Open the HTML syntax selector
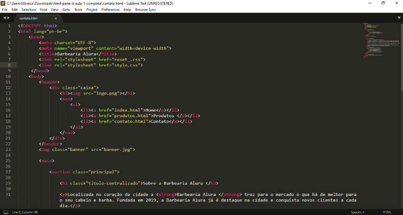This screenshot has height=215, width=403. (x=387, y=212)
